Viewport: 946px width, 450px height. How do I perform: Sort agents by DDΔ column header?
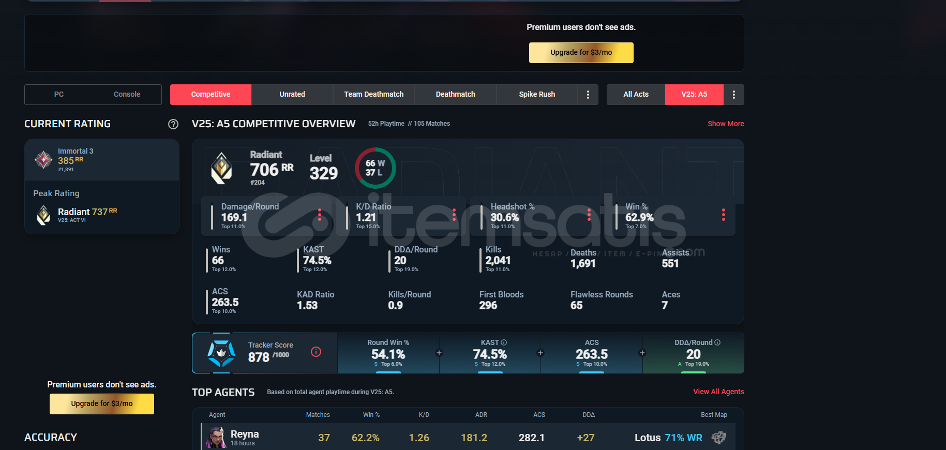589,415
